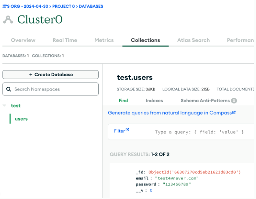Click the DATABASES: 1 count text
This screenshot has height=199, width=256.
click(x=15, y=56)
